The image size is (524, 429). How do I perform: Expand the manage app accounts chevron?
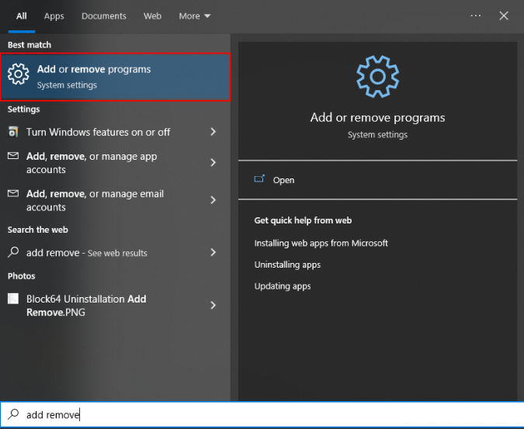213,163
